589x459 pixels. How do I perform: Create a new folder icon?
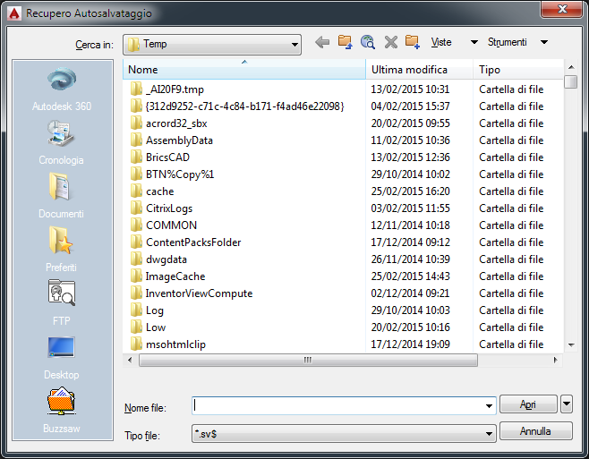tap(412, 42)
